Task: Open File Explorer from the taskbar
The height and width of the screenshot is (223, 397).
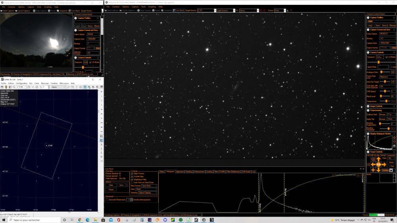Action: (x=95, y=220)
